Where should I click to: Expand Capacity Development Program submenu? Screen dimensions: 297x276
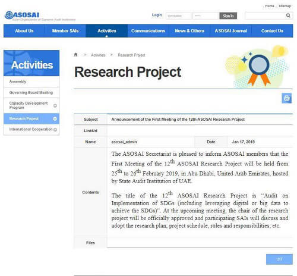[x=55, y=106]
